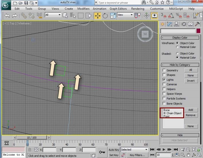Check the Shapes category checkbox
203x158 pixels.
[x=164, y=75]
